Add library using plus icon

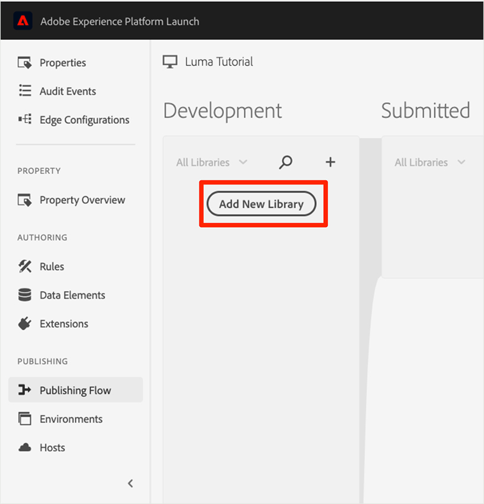pyautogui.click(x=330, y=162)
